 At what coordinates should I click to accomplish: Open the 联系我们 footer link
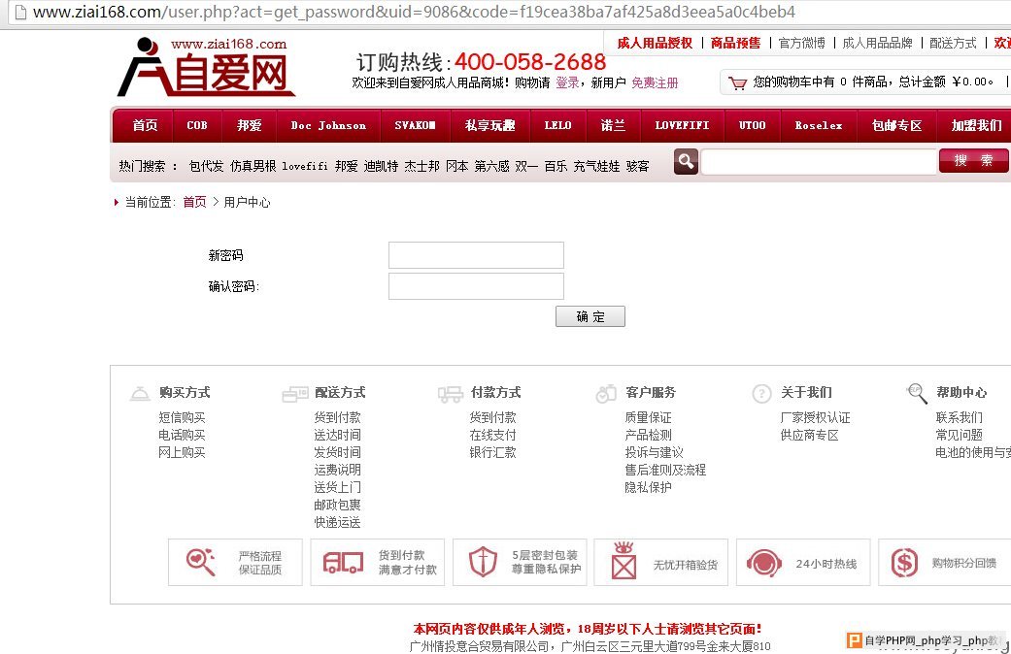click(959, 417)
